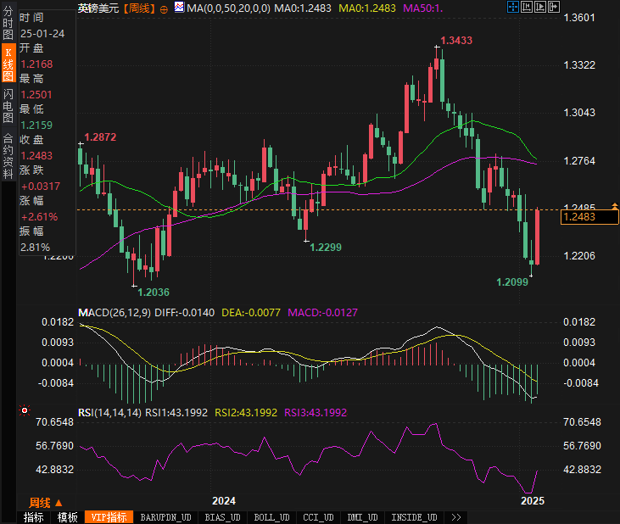Click the percent change value +2.61%
This screenshot has width=620, height=524.
(x=39, y=217)
